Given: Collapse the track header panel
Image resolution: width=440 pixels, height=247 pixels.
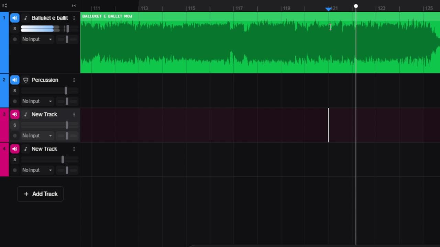Looking at the screenshot, I should 74,5.
